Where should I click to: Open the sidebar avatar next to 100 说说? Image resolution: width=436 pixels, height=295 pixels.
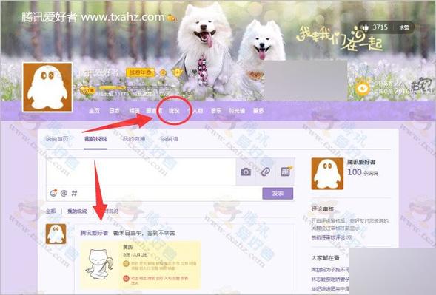tap(327, 174)
